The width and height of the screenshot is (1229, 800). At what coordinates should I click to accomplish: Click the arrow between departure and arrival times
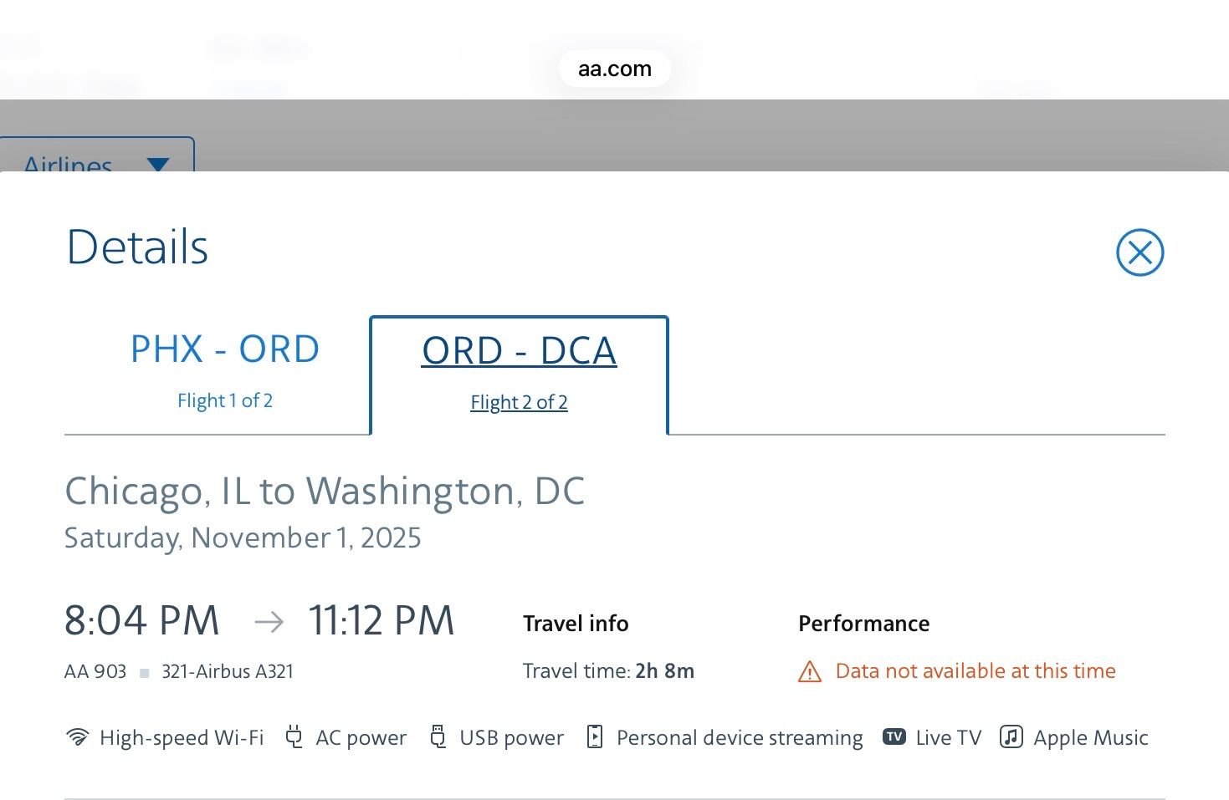(269, 622)
